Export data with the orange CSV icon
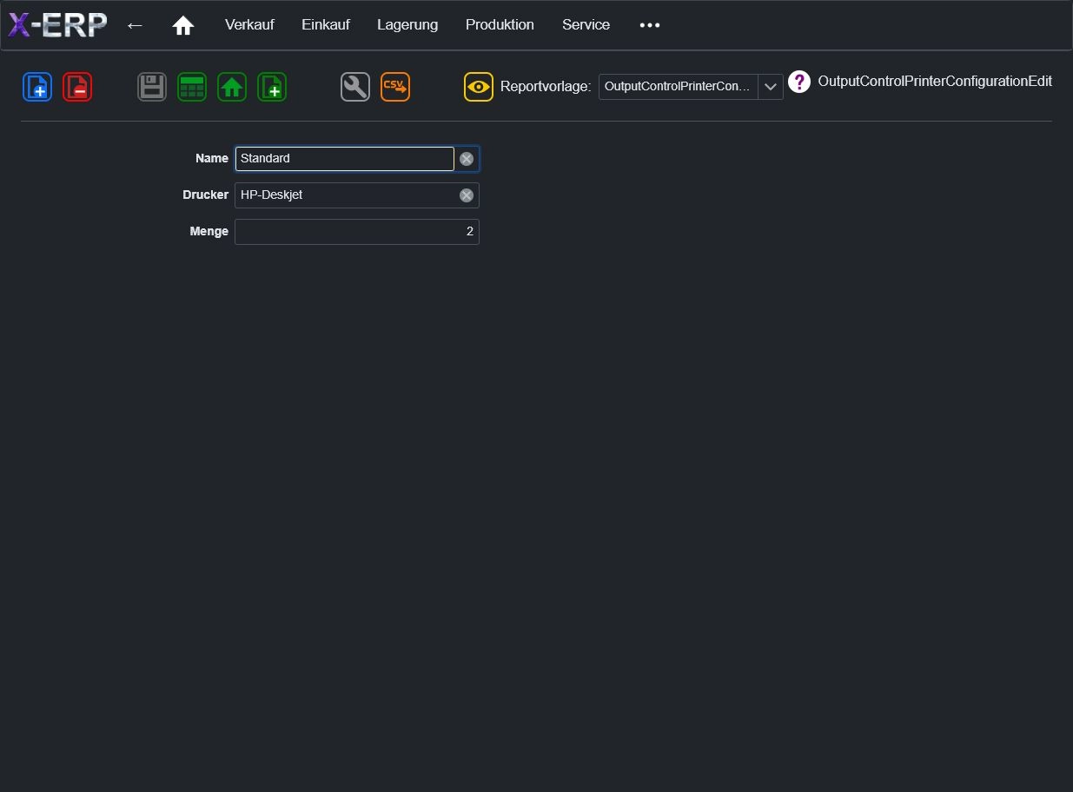Image resolution: width=1073 pixels, height=792 pixels. [x=395, y=87]
